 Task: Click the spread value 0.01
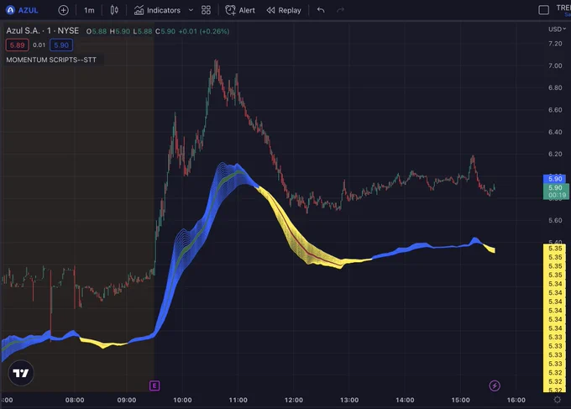(39, 45)
